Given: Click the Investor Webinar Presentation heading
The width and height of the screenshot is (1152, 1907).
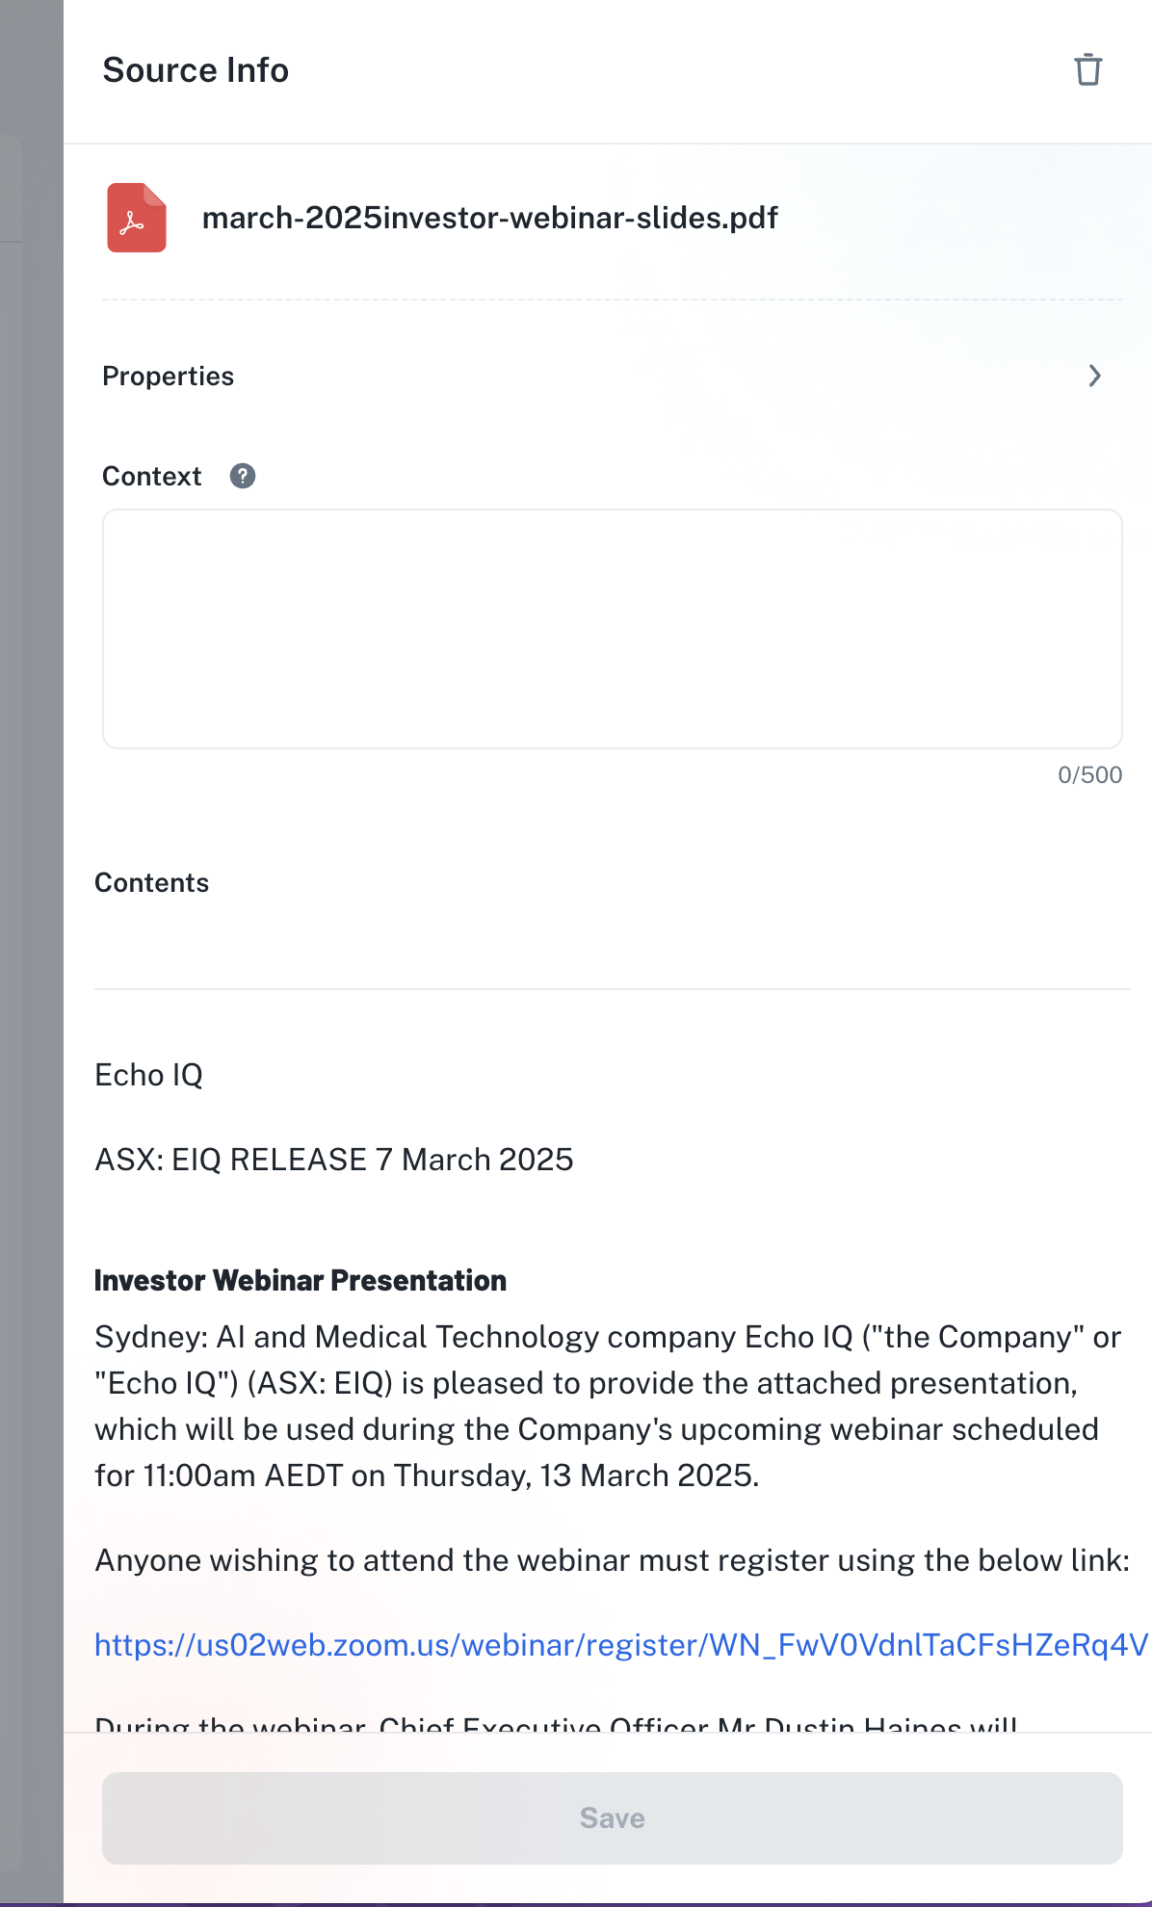Looking at the screenshot, I should [301, 1280].
